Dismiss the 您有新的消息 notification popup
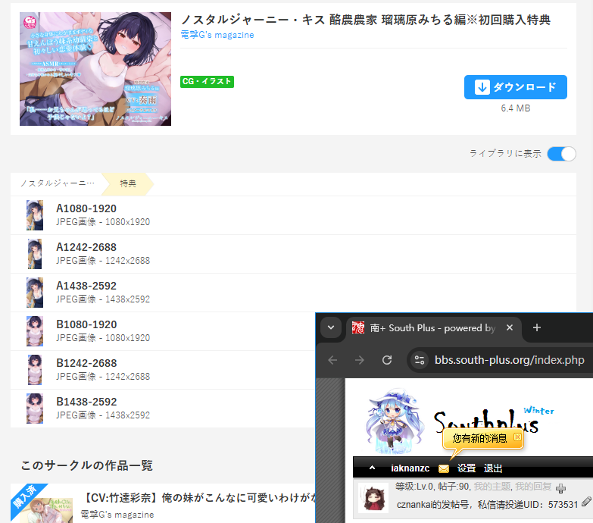This screenshot has width=593, height=523. coord(517,437)
